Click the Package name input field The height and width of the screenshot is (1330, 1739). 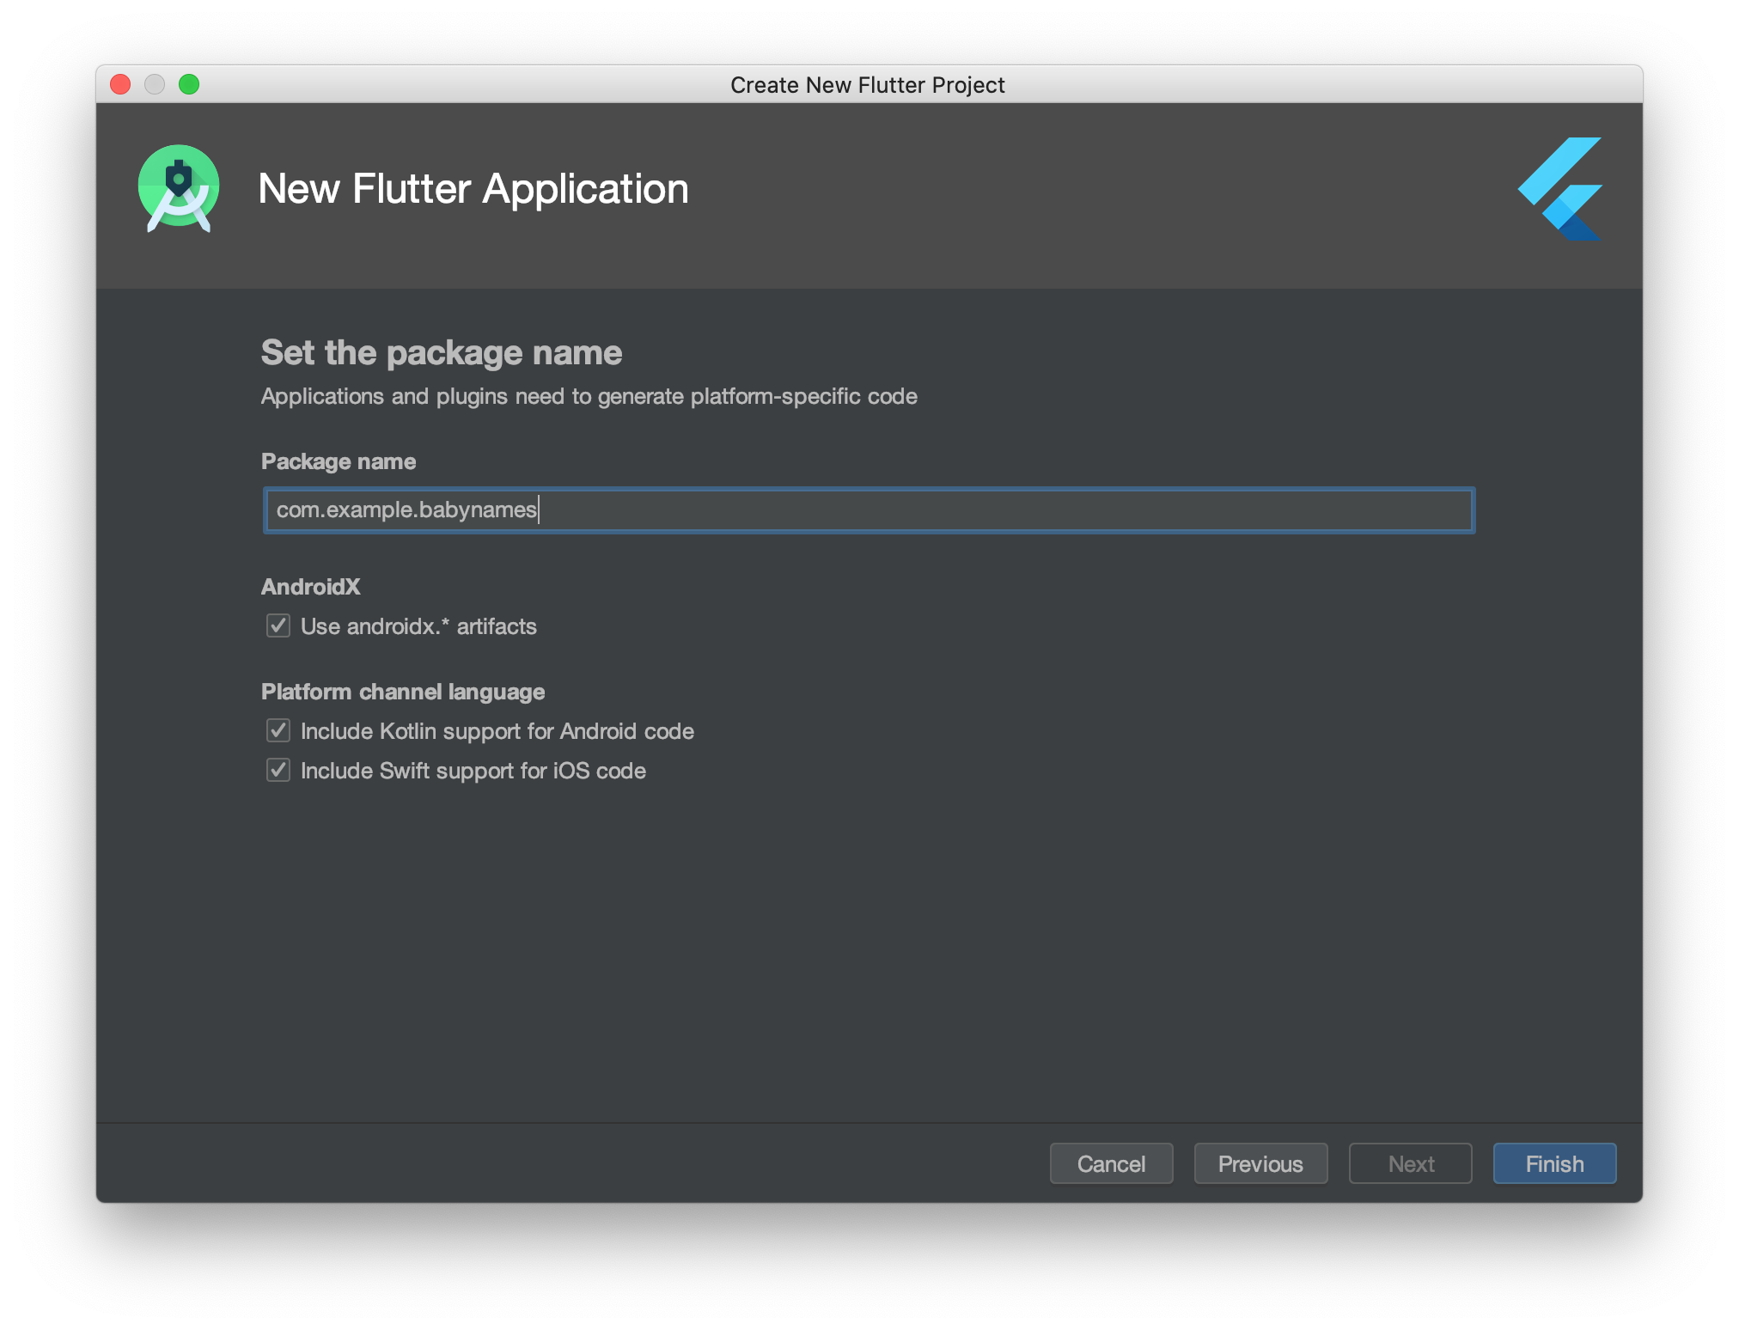pos(869,510)
